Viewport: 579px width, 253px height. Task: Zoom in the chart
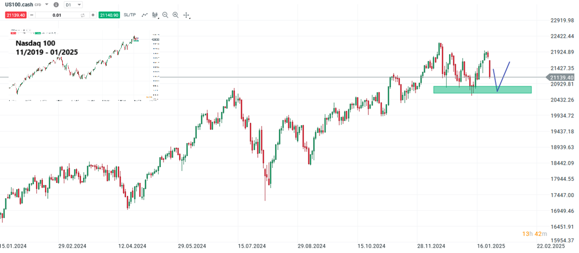[175, 15]
